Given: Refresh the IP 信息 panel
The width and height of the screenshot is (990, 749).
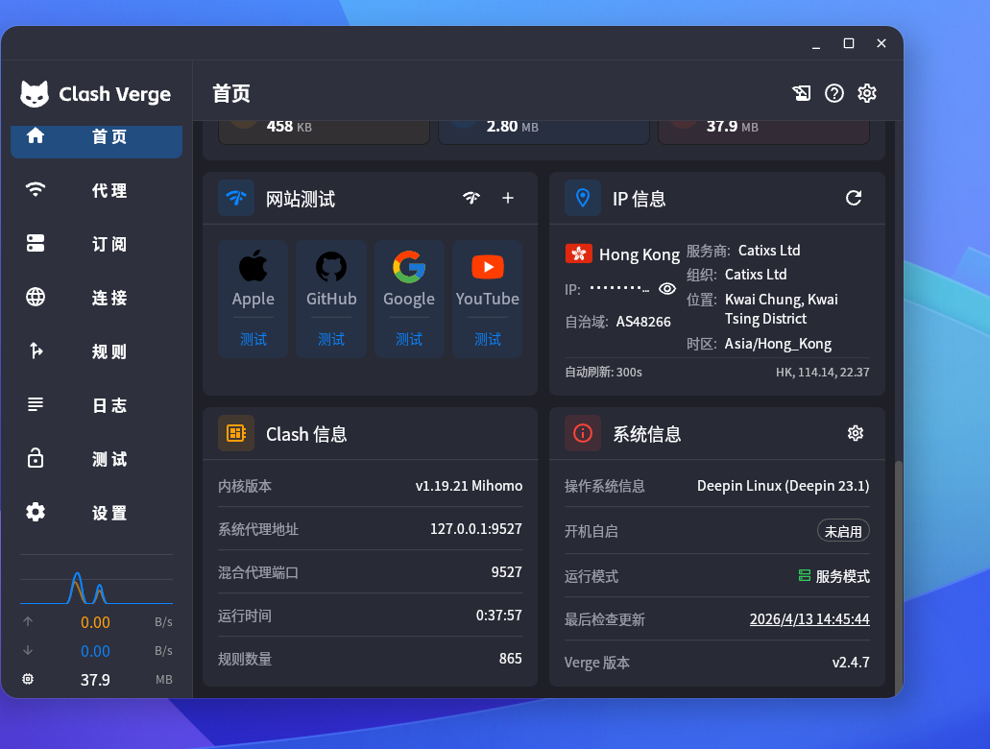Looking at the screenshot, I should [854, 199].
